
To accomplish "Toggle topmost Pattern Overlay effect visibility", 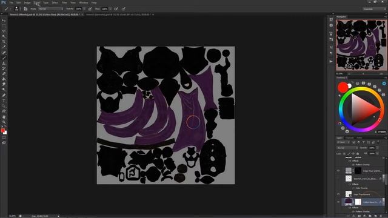I will (353, 165).
